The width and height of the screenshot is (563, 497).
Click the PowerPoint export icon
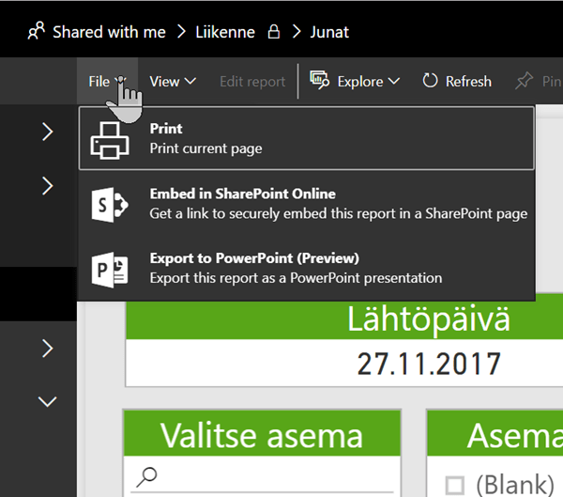(x=110, y=270)
